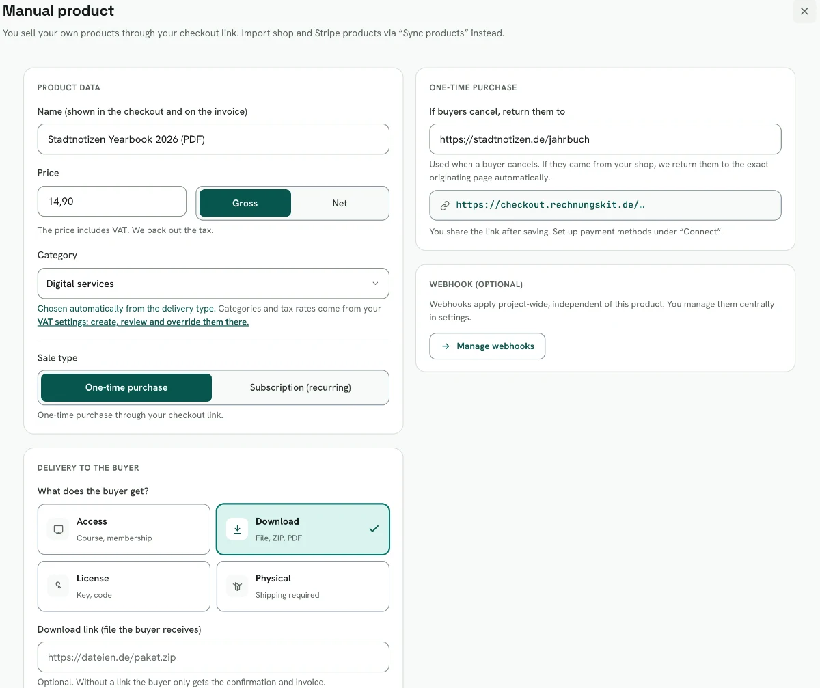Open the Category dropdown
Image resolution: width=820 pixels, height=688 pixels.
point(213,283)
